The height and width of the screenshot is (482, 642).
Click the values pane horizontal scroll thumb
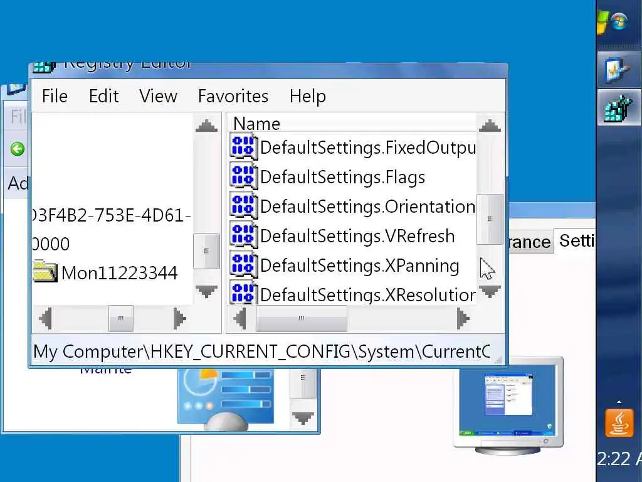[302, 318]
